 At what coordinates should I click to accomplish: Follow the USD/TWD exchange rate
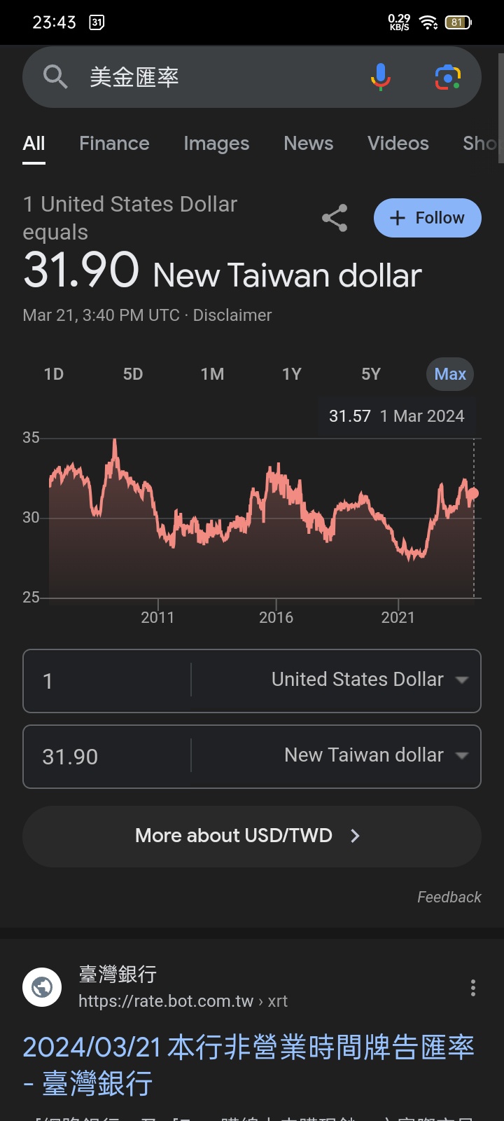[427, 218]
